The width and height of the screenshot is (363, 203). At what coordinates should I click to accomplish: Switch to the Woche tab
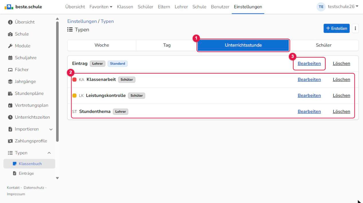point(102,45)
